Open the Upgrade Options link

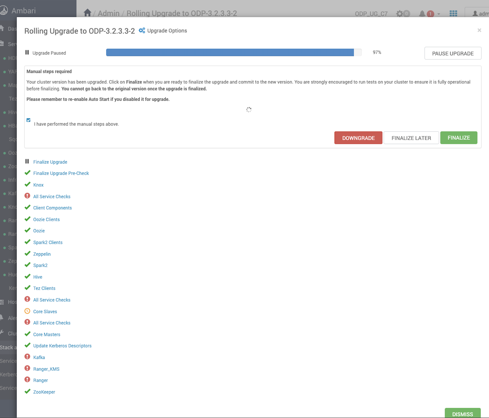coord(167,31)
